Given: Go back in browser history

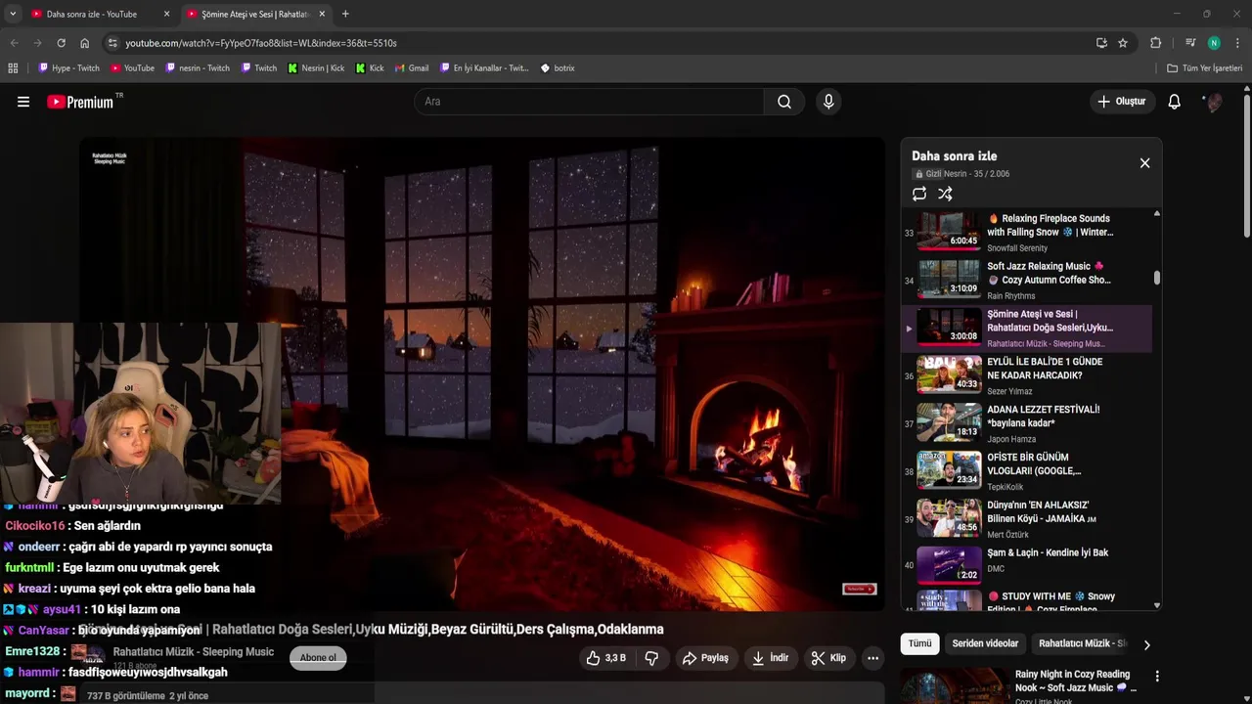Looking at the screenshot, I should point(14,43).
